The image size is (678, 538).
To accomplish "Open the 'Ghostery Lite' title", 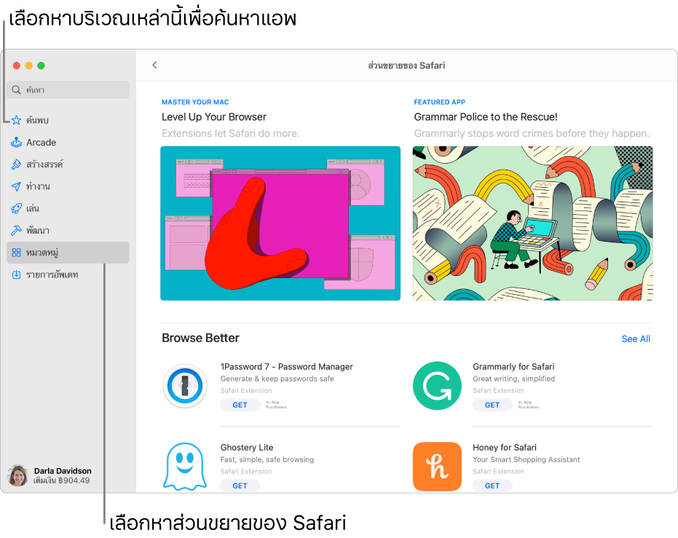I will (247, 447).
